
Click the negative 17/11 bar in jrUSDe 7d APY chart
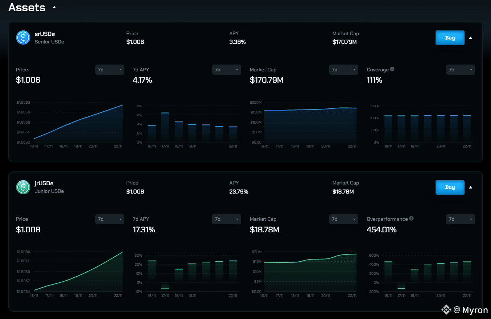pos(165,286)
